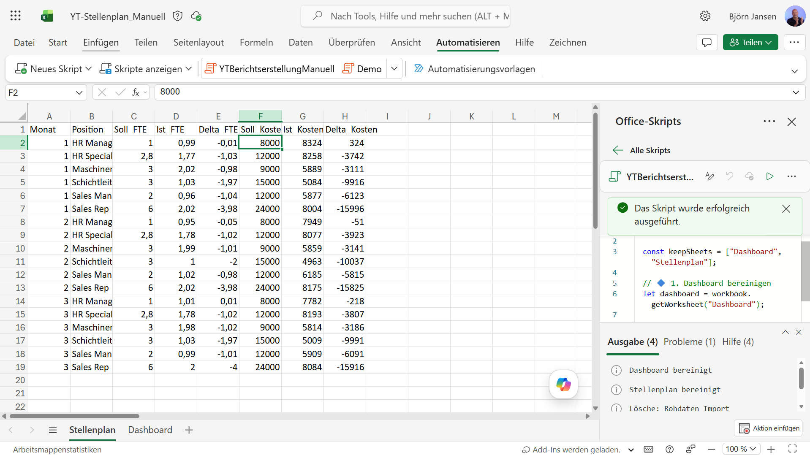Close the output pane with X
This screenshot has height=455, width=810.
799,332
